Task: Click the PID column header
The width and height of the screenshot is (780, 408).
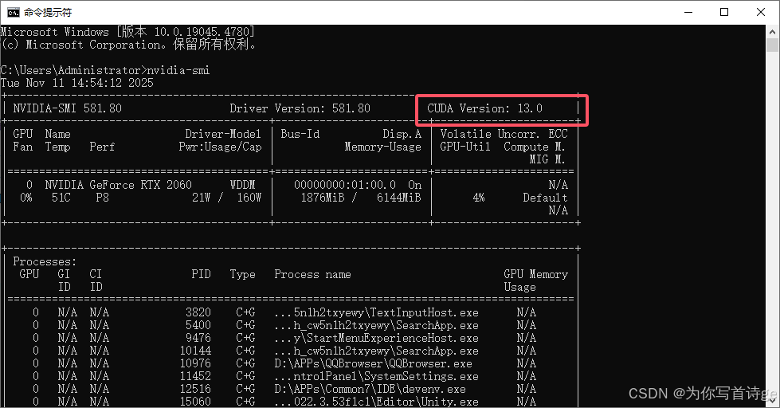Action: [202, 275]
